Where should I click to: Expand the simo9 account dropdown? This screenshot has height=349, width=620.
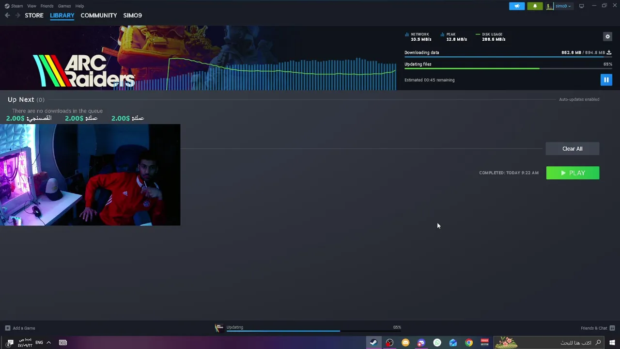click(563, 6)
